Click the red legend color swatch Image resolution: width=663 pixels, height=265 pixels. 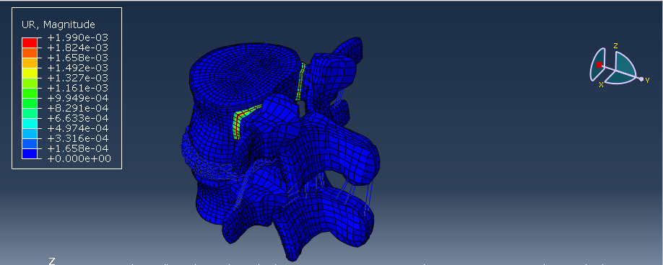[x=30, y=42]
